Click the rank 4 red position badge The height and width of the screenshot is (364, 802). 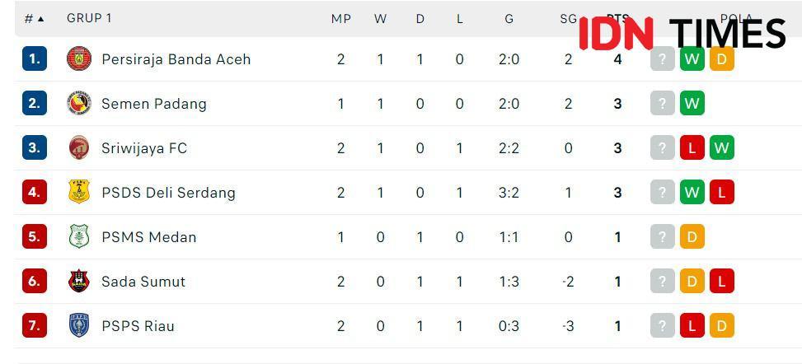(35, 192)
